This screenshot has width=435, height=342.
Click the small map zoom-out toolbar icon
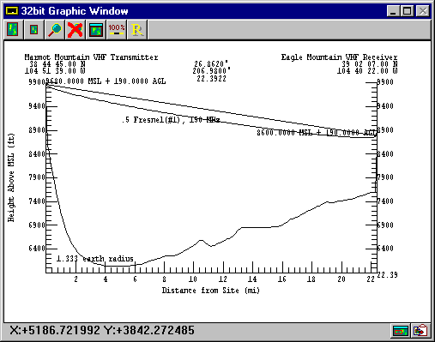click(x=33, y=29)
